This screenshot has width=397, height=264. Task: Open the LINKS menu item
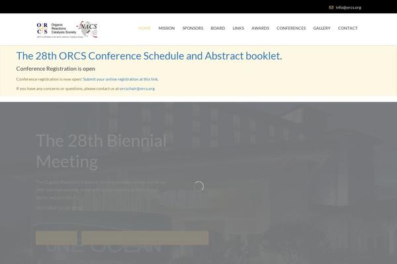pyautogui.click(x=238, y=28)
